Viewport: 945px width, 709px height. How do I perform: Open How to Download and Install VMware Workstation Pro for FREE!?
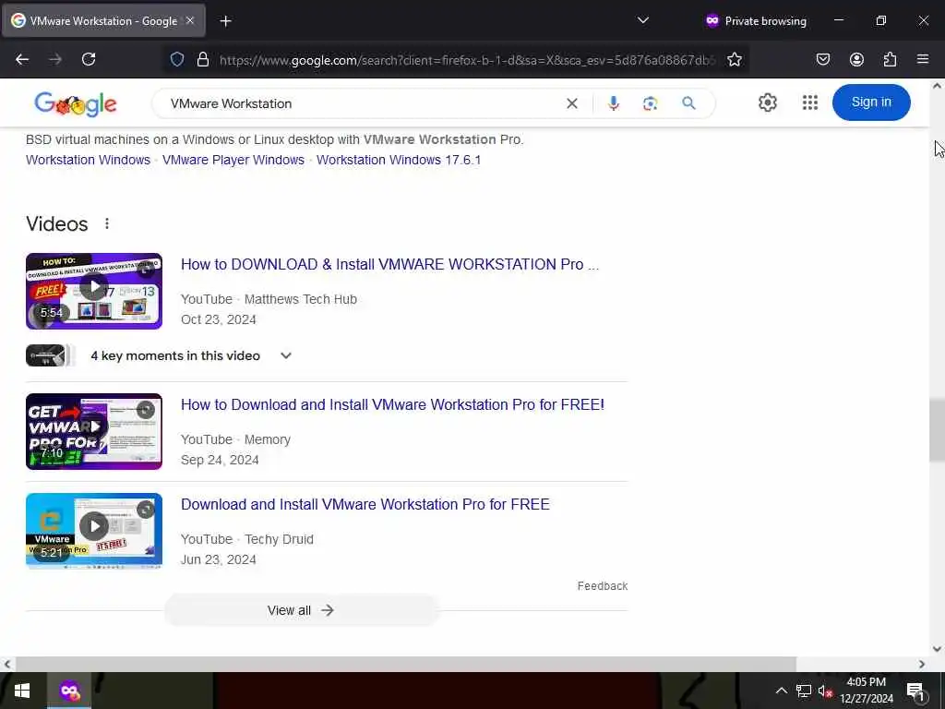pos(392,404)
